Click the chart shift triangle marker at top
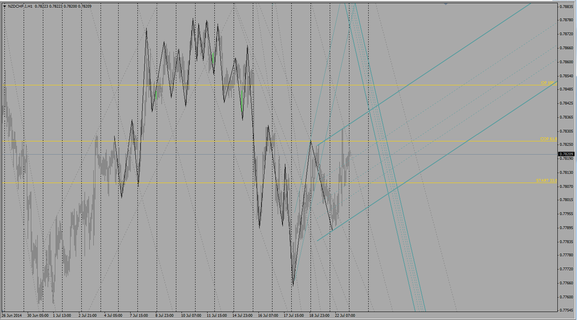The image size is (577, 320). coord(446,4)
